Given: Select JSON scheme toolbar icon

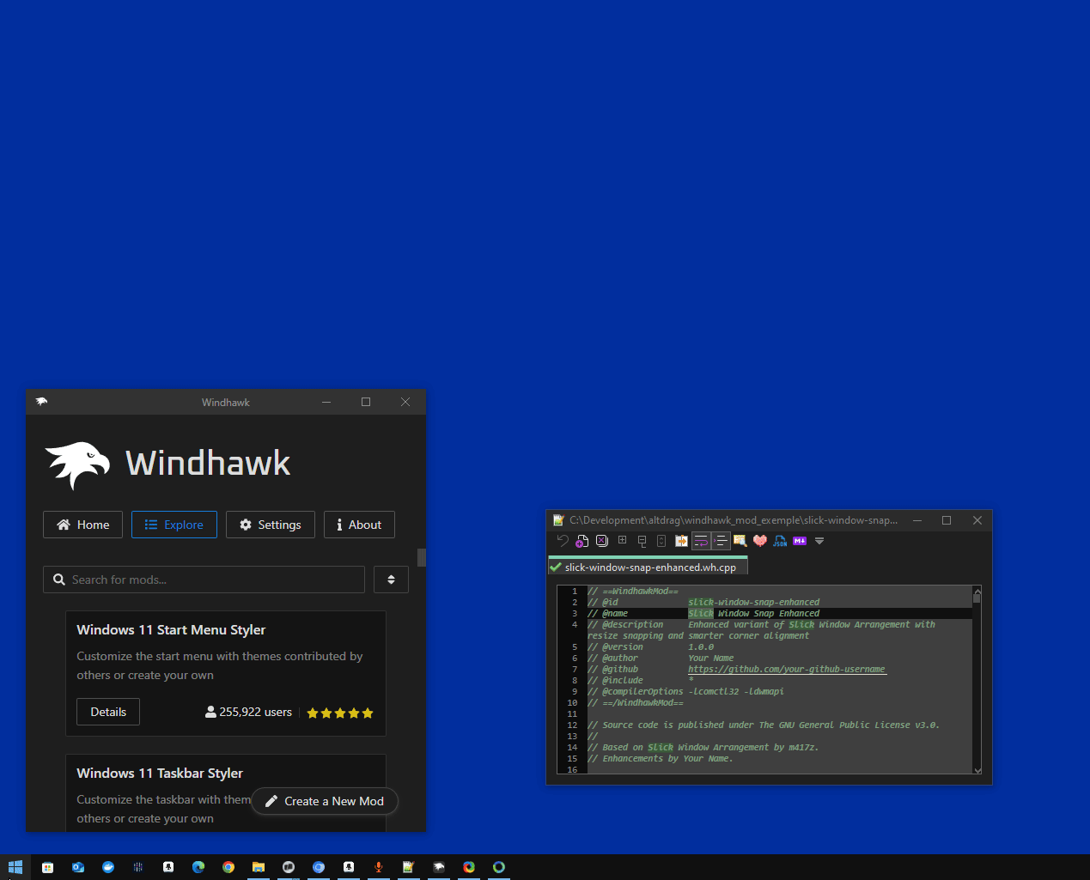Looking at the screenshot, I should point(780,541).
